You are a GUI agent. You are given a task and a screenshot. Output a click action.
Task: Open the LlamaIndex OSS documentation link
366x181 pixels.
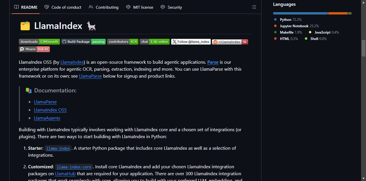coord(50,110)
